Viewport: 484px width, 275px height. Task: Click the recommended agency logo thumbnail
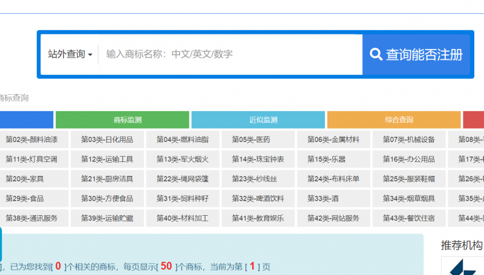462,267
